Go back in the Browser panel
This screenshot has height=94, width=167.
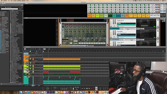(x=1, y=7)
